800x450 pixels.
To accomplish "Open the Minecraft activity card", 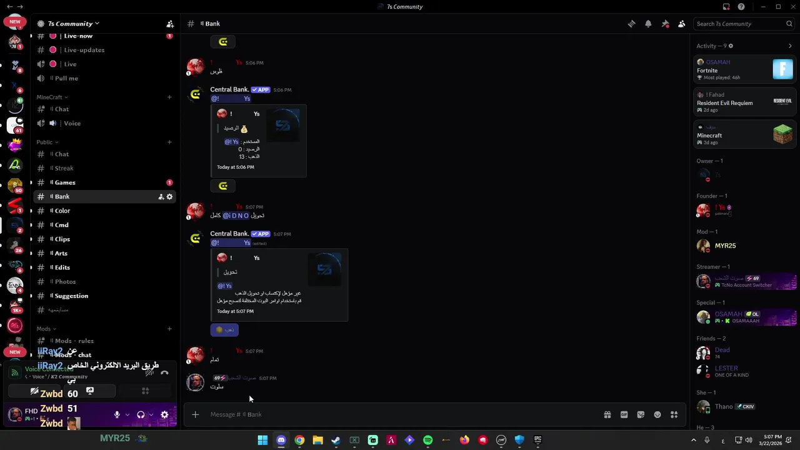I will (x=745, y=134).
